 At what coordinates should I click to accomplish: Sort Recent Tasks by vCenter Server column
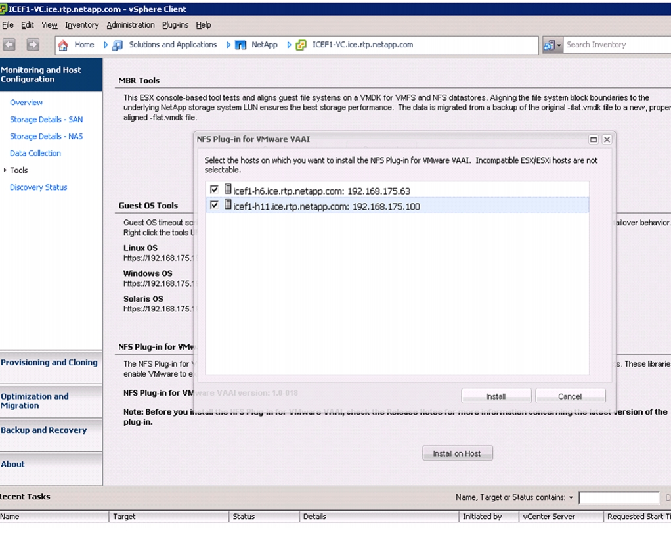point(561,517)
